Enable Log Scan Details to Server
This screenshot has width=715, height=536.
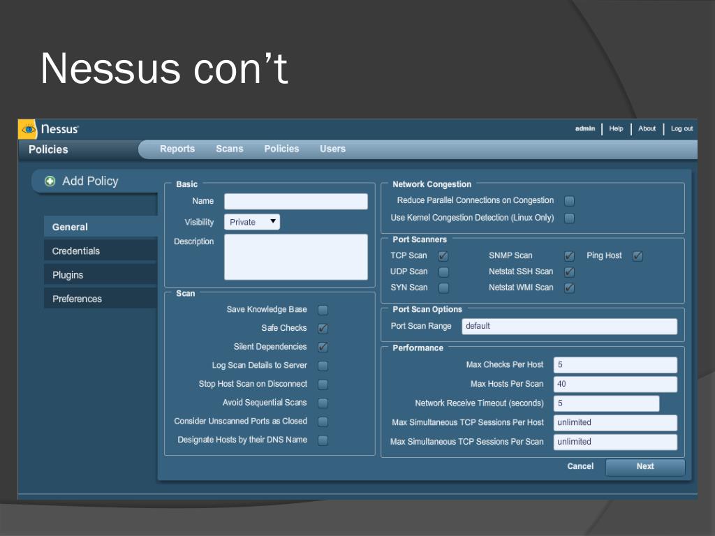[x=323, y=366]
